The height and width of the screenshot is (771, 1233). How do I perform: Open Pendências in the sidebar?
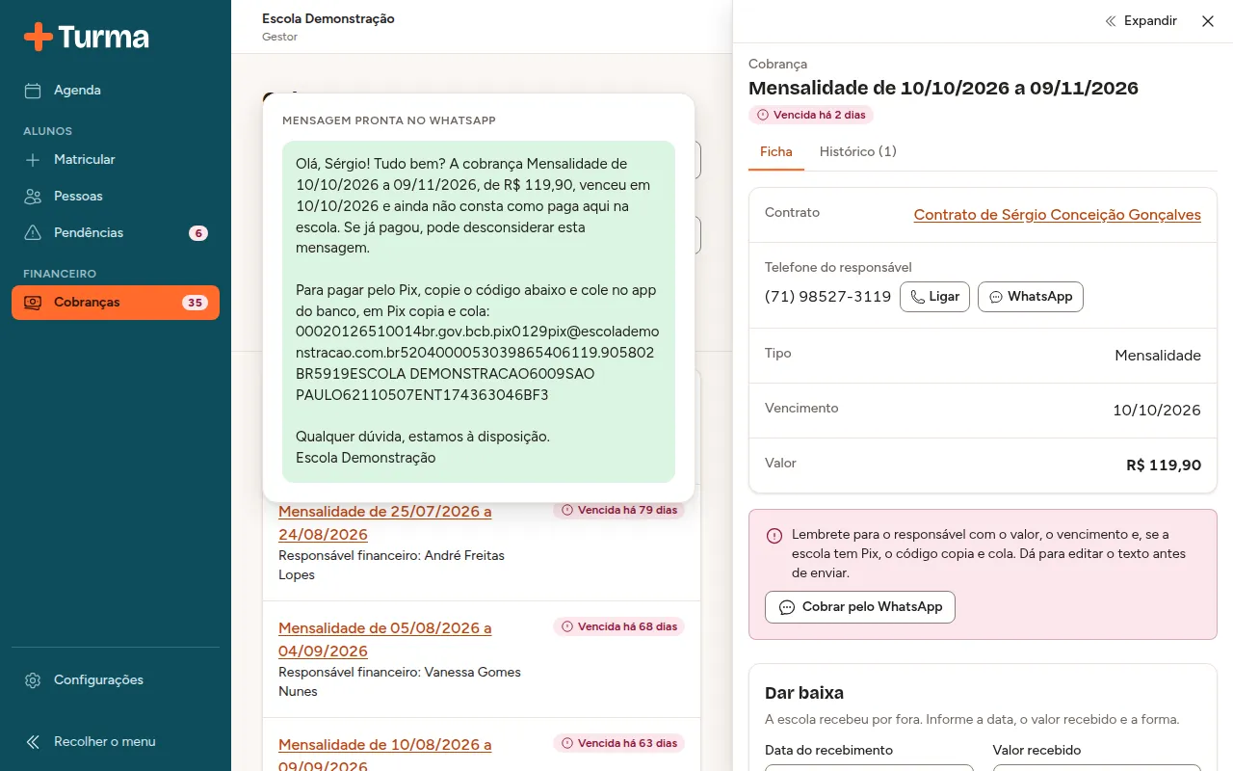[116, 233]
